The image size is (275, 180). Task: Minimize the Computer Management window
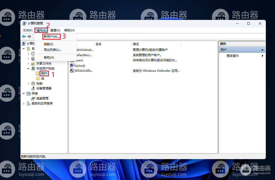tap(237, 23)
